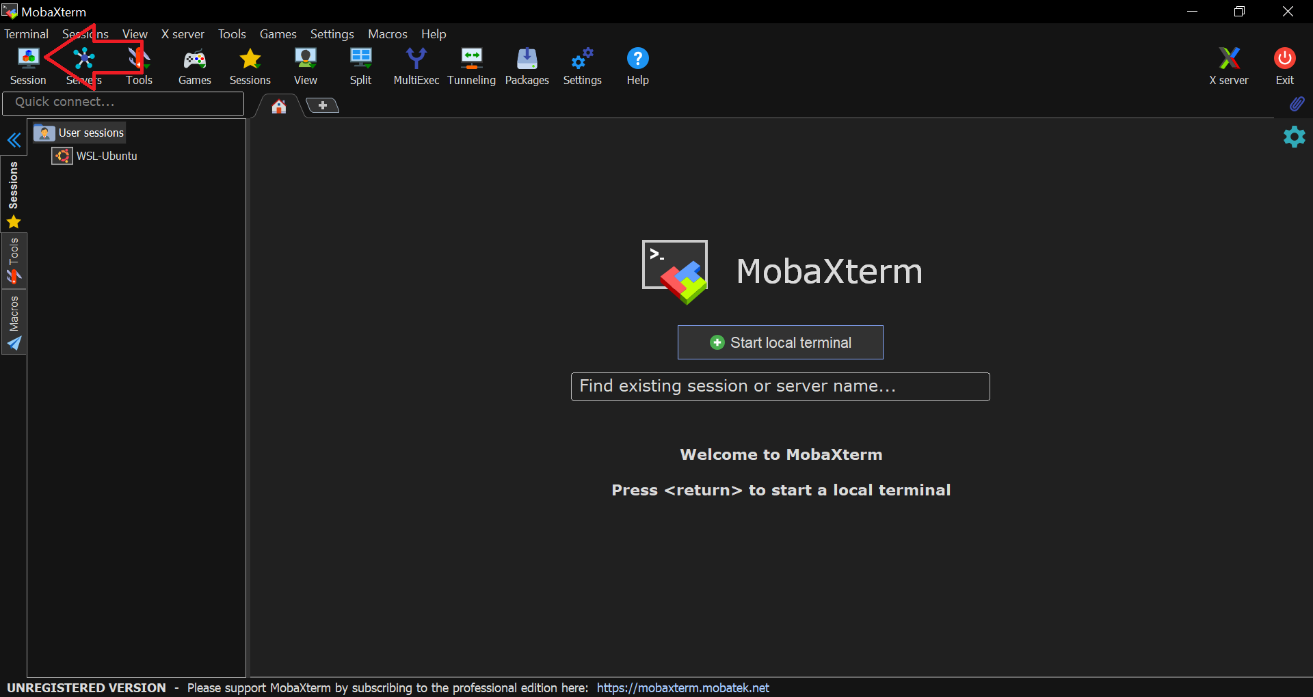Click the X server toolbar icon
The image size is (1313, 697).
tap(1229, 66)
